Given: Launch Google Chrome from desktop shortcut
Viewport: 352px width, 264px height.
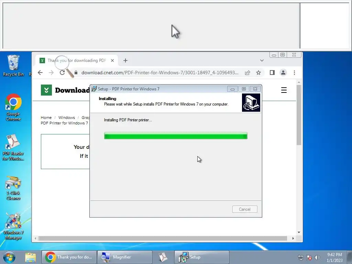Looking at the screenshot, I should (13, 107).
